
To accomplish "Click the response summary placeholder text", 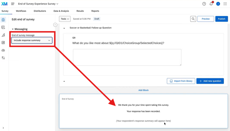I will (144, 121).
